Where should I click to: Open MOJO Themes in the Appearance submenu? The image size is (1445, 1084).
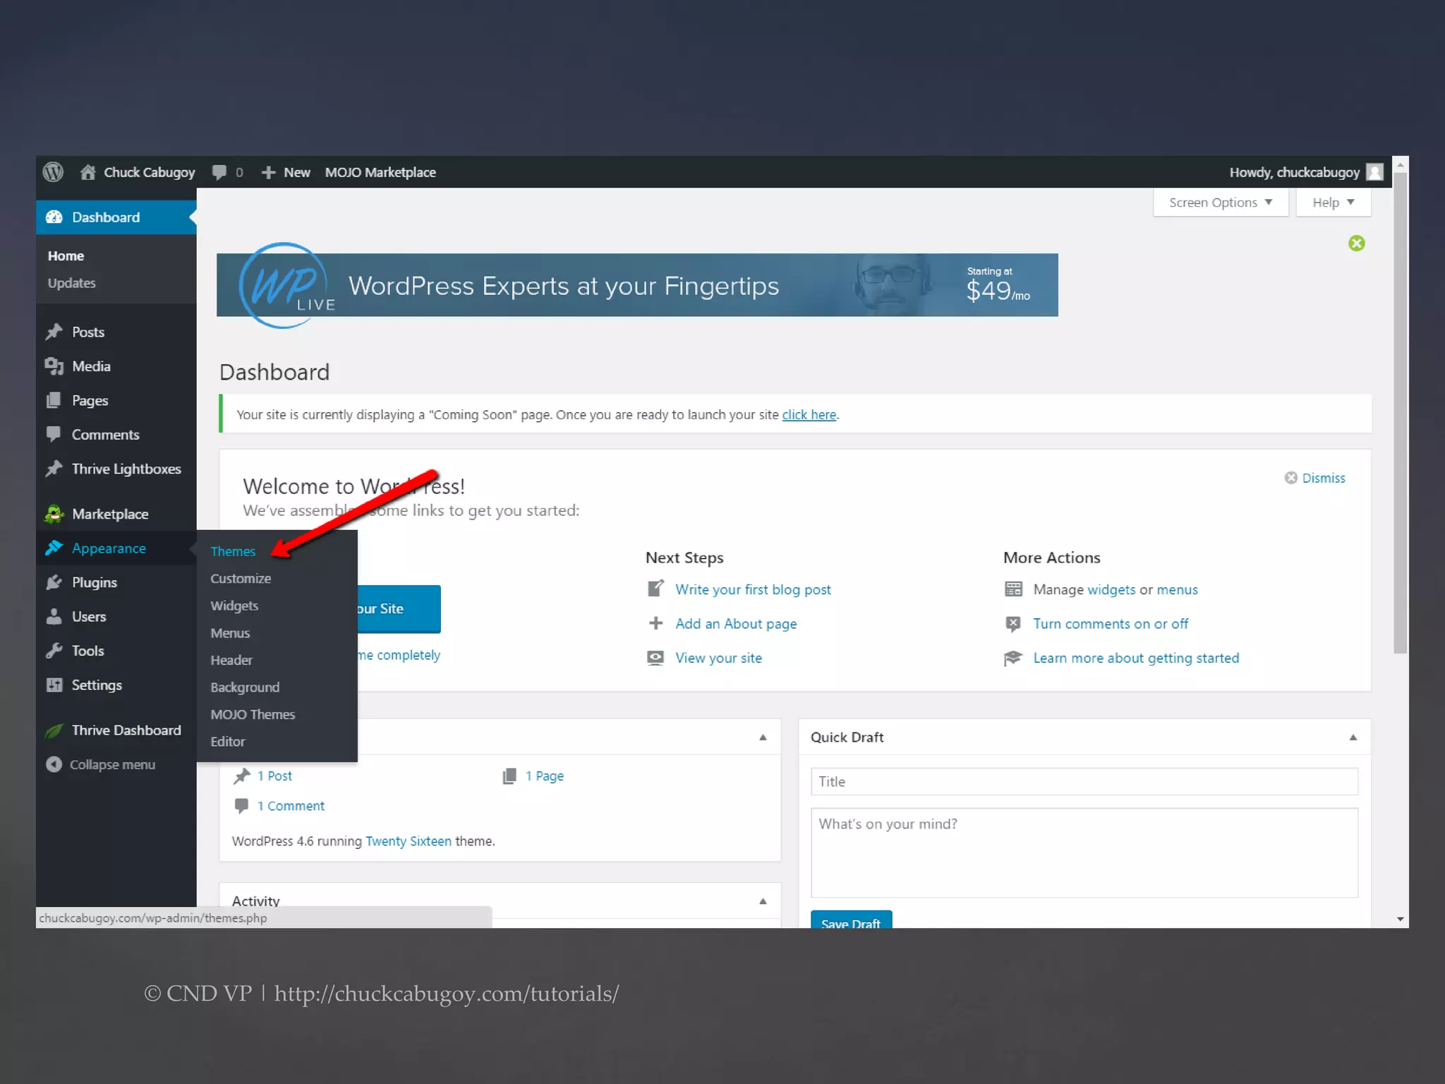[x=253, y=714]
